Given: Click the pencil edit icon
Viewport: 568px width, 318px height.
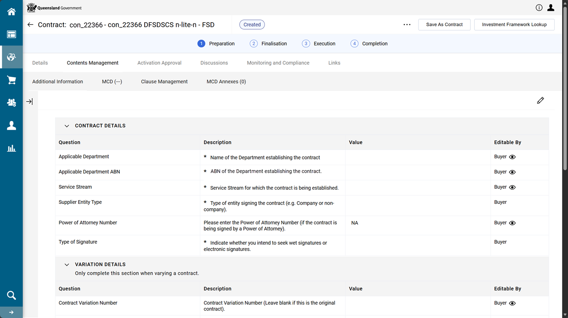Looking at the screenshot, I should [x=540, y=101].
